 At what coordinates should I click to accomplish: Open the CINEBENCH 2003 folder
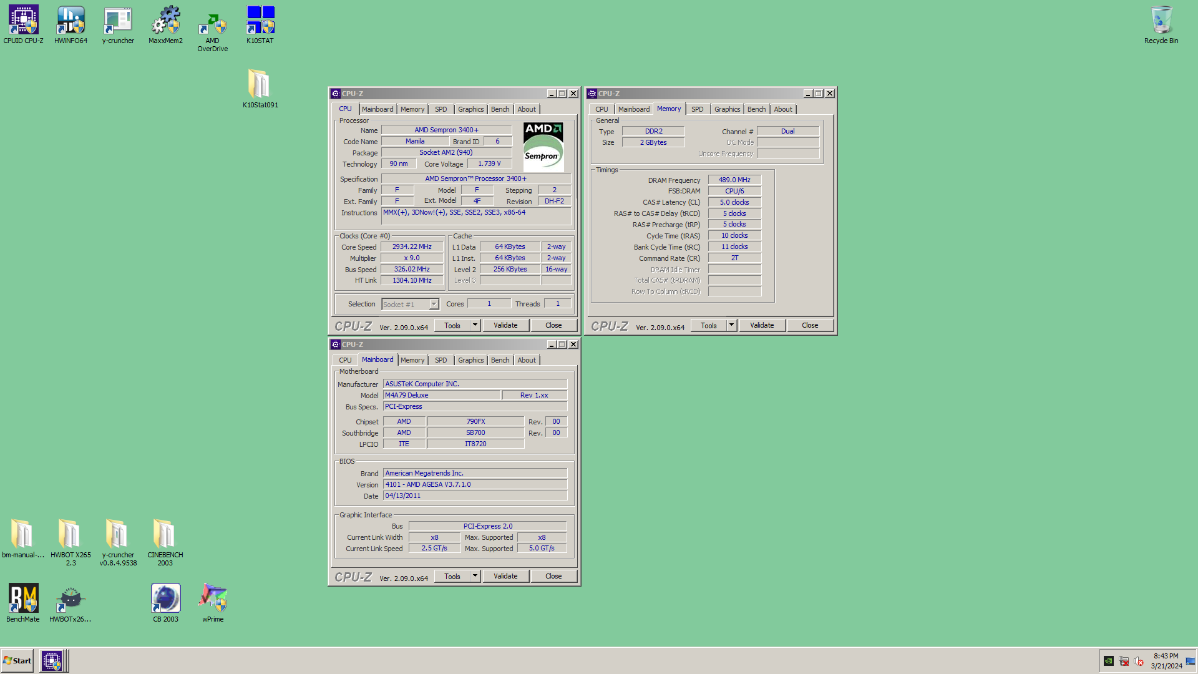coord(165,542)
